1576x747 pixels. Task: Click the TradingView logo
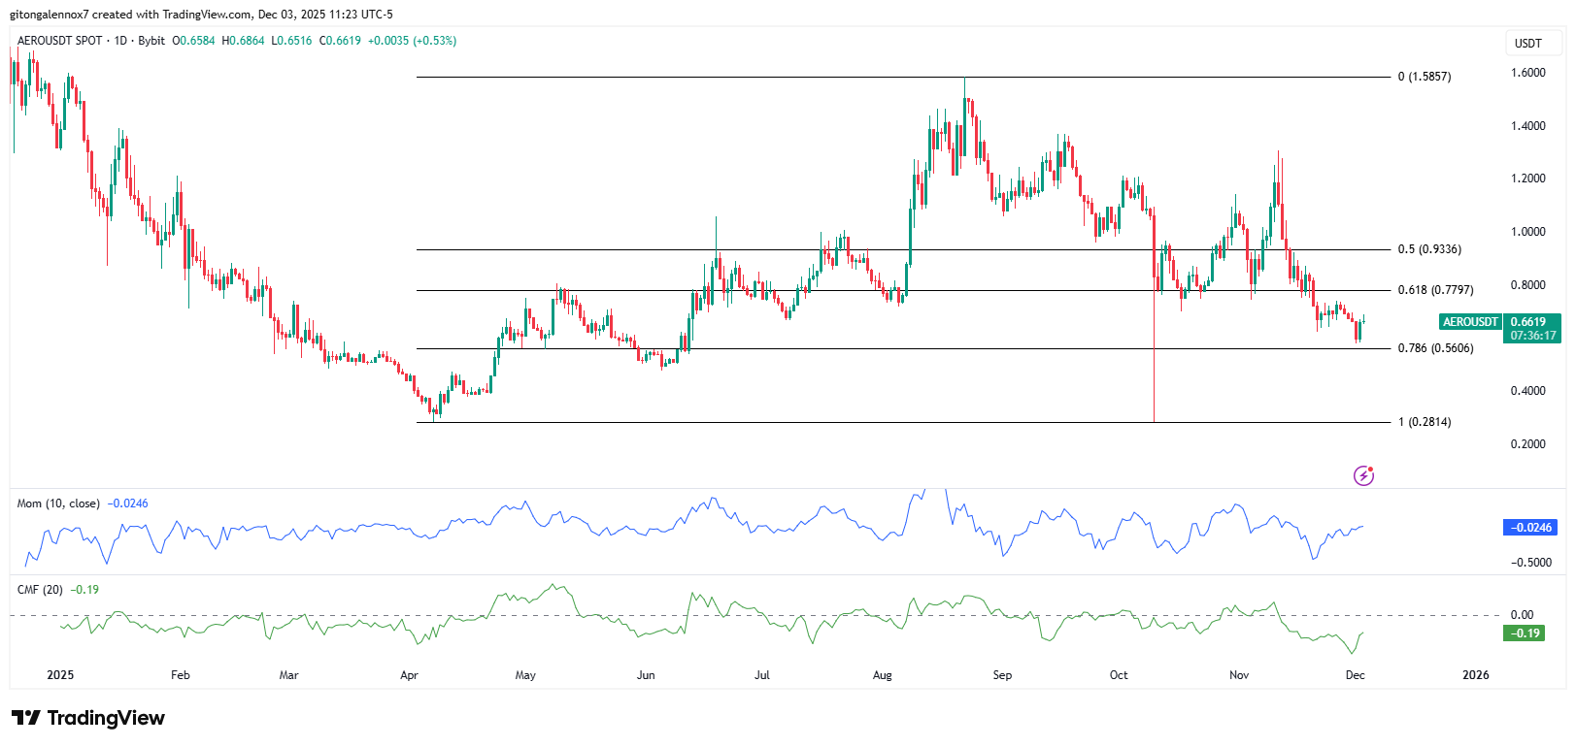coord(88,718)
